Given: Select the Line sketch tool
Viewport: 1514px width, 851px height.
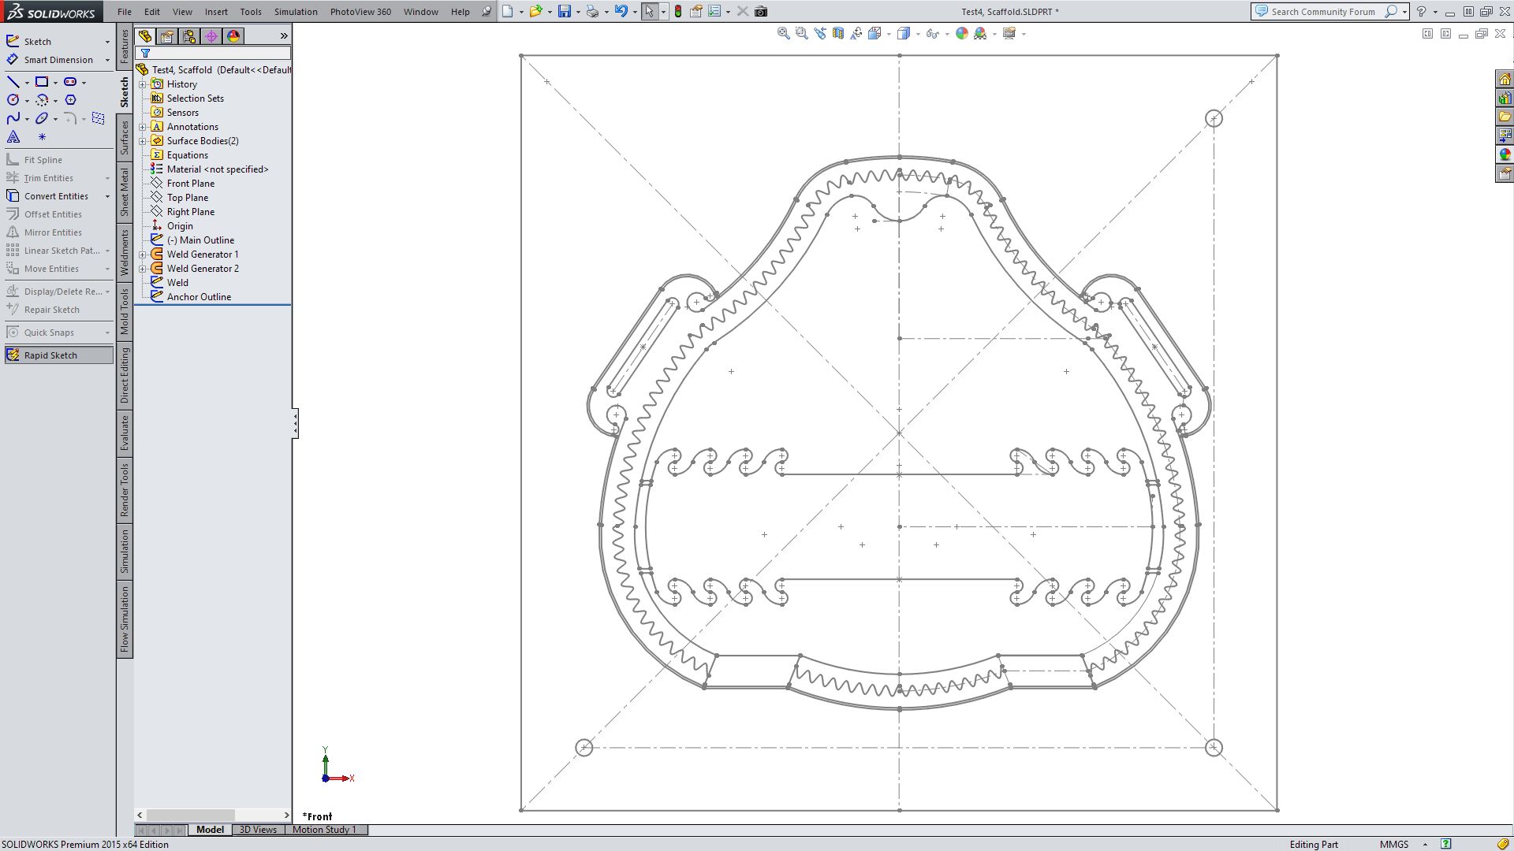Looking at the screenshot, I should pyautogui.click(x=13, y=82).
